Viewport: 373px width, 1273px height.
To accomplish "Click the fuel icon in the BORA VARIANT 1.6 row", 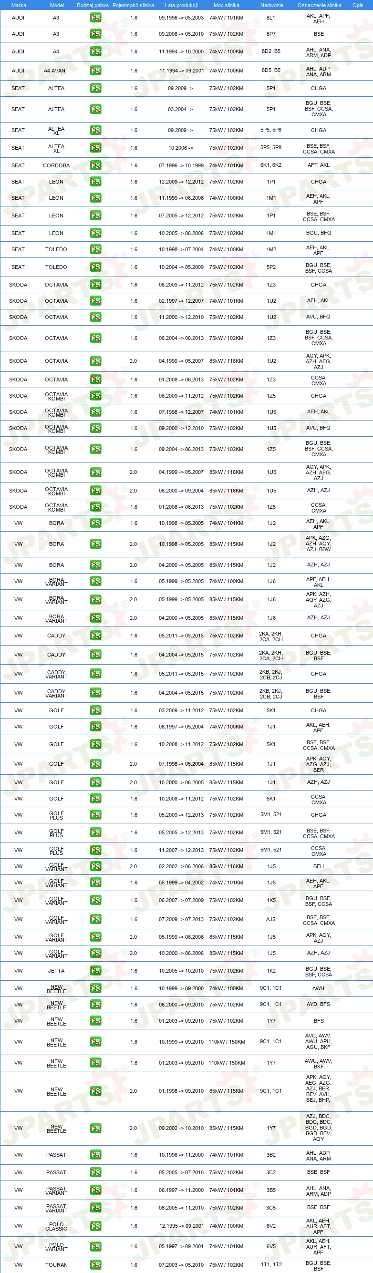I will tap(95, 582).
